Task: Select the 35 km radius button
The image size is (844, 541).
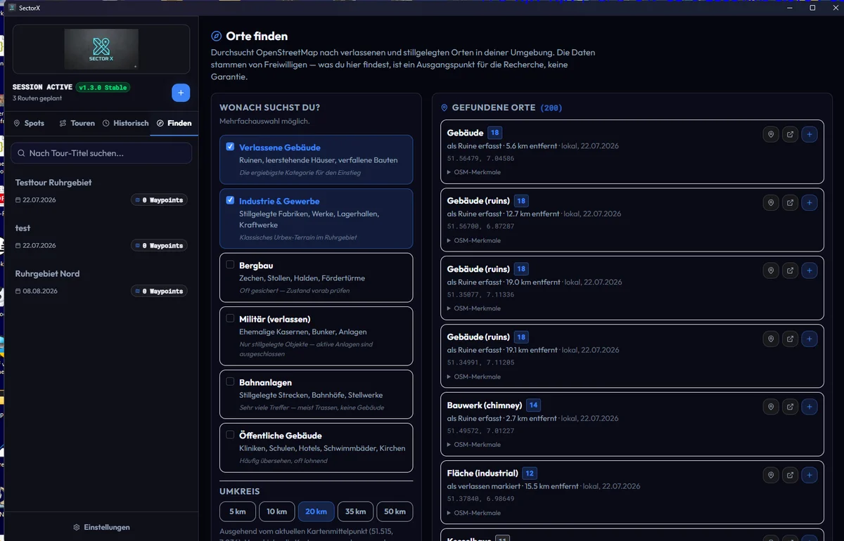Action: pyautogui.click(x=355, y=511)
